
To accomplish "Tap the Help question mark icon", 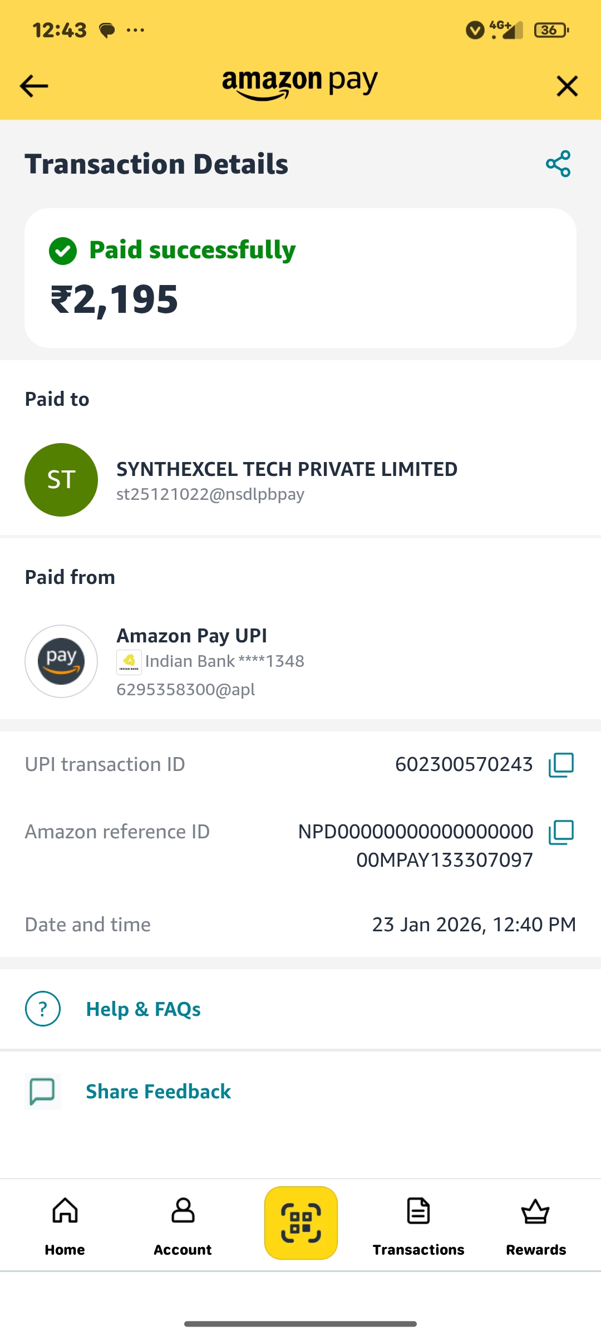I will 43,1009.
